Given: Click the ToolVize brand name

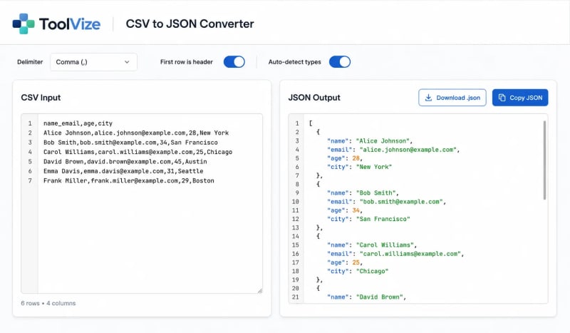Looking at the screenshot, I should pos(69,24).
